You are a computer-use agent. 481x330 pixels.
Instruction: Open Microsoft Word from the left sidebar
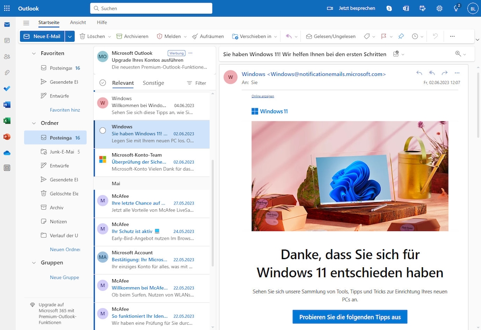[7, 104]
